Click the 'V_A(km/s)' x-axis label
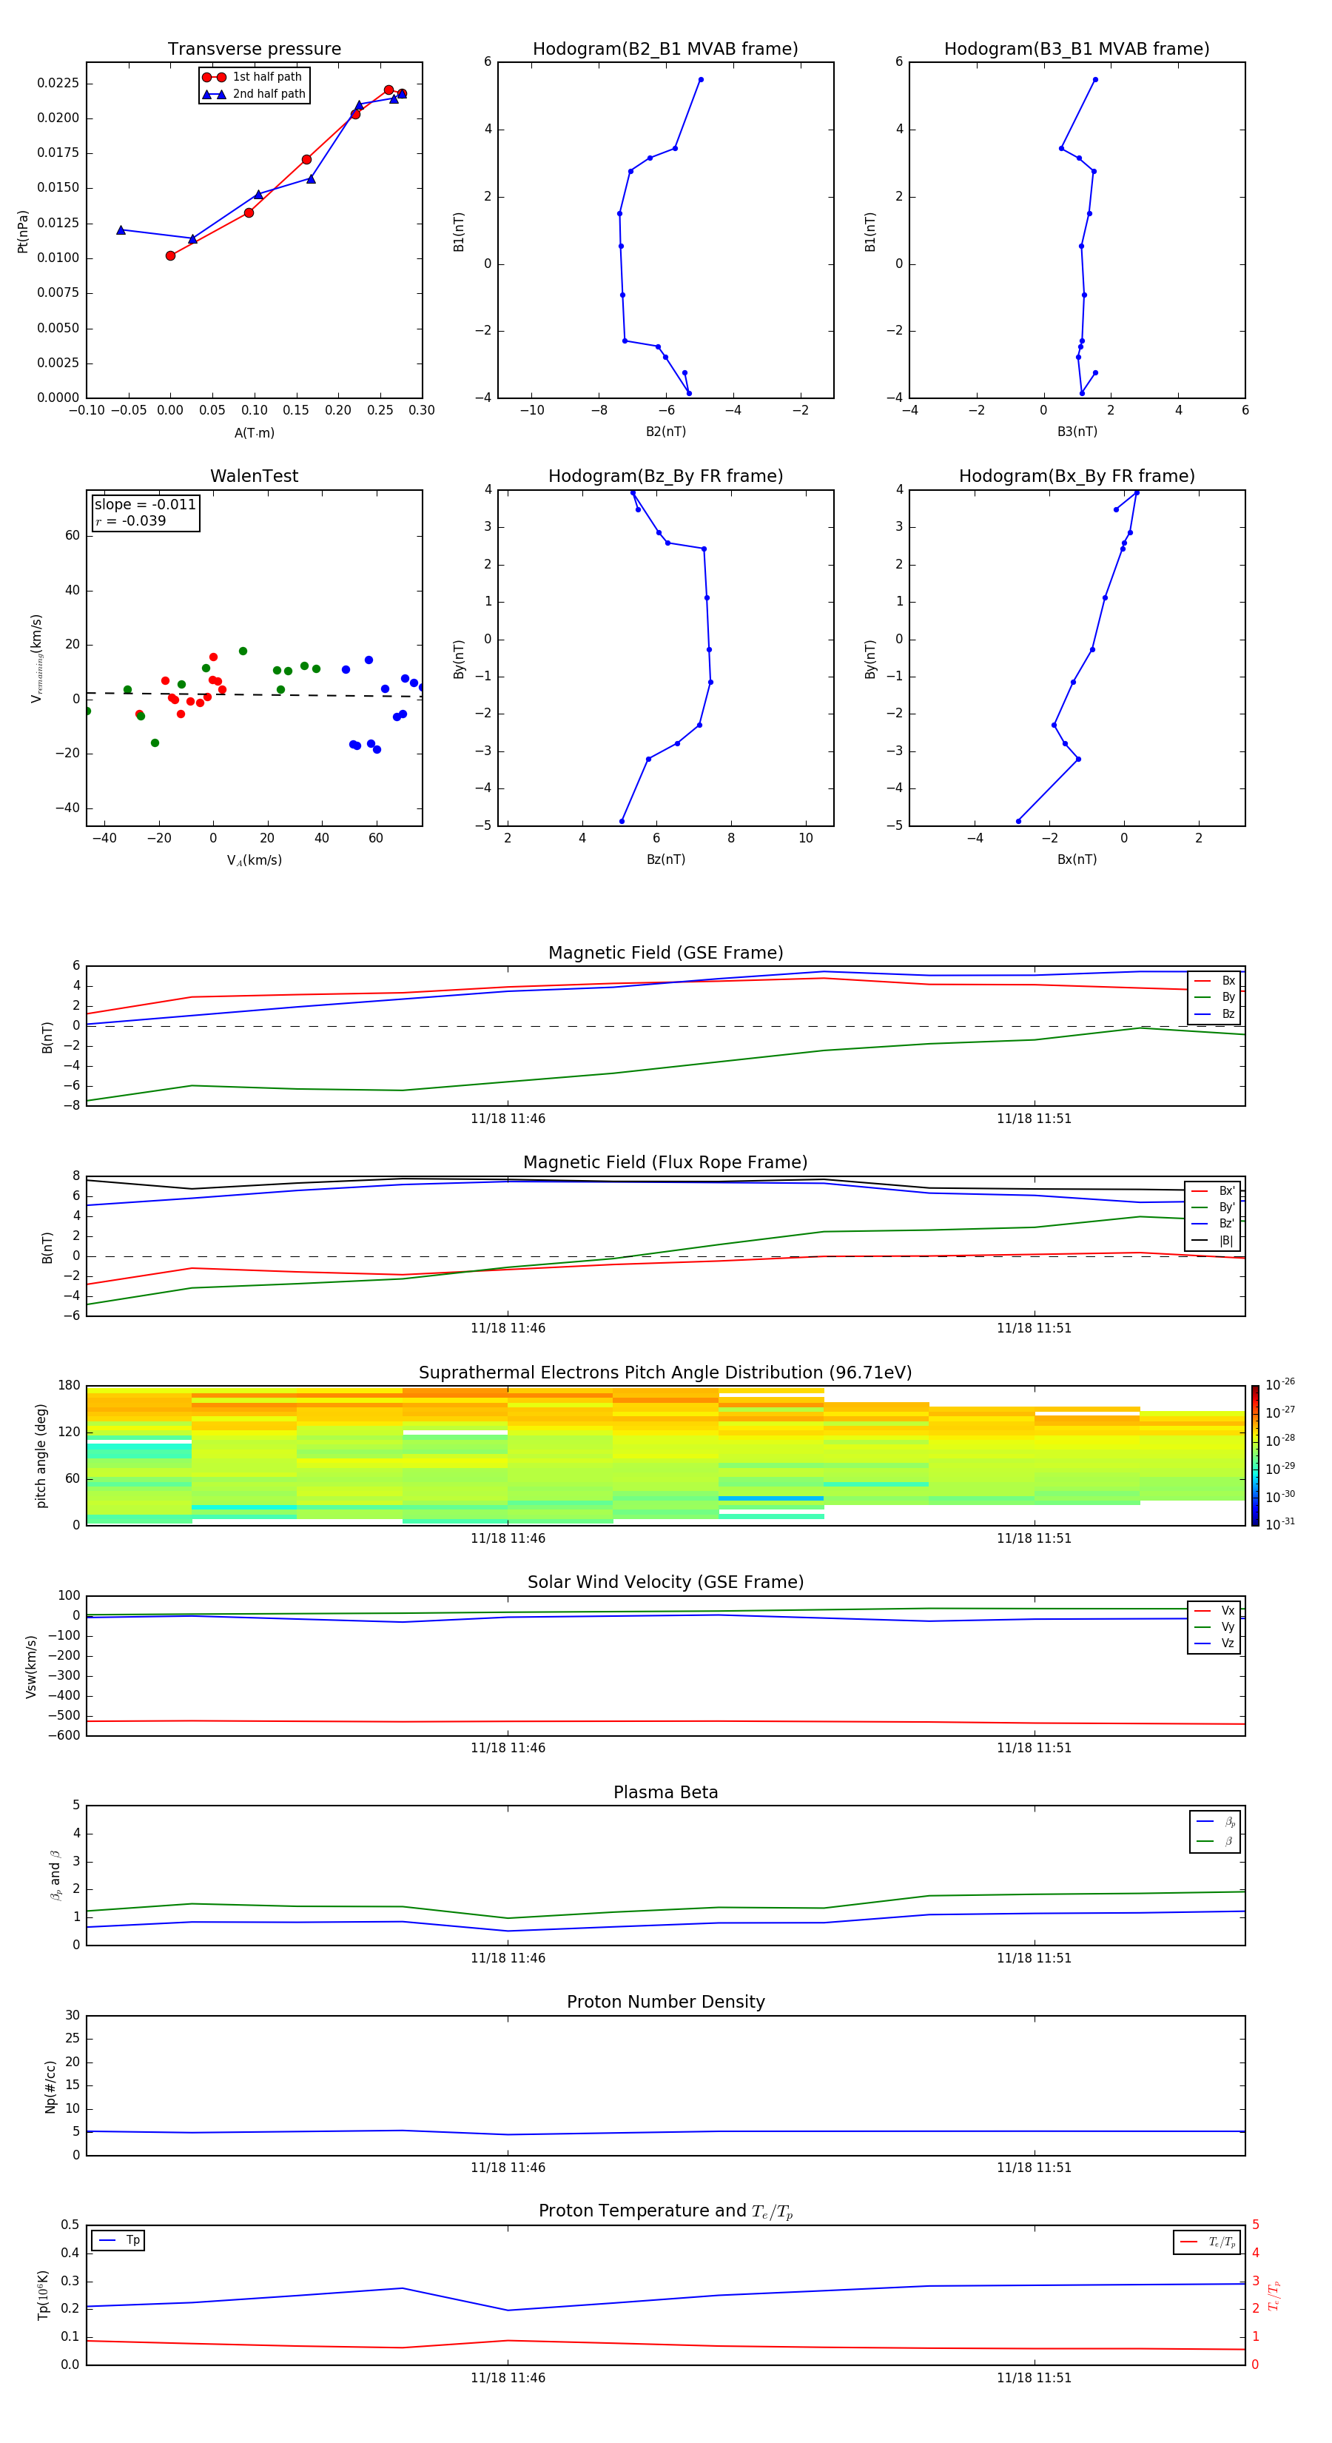 click(x=254, y=860)
